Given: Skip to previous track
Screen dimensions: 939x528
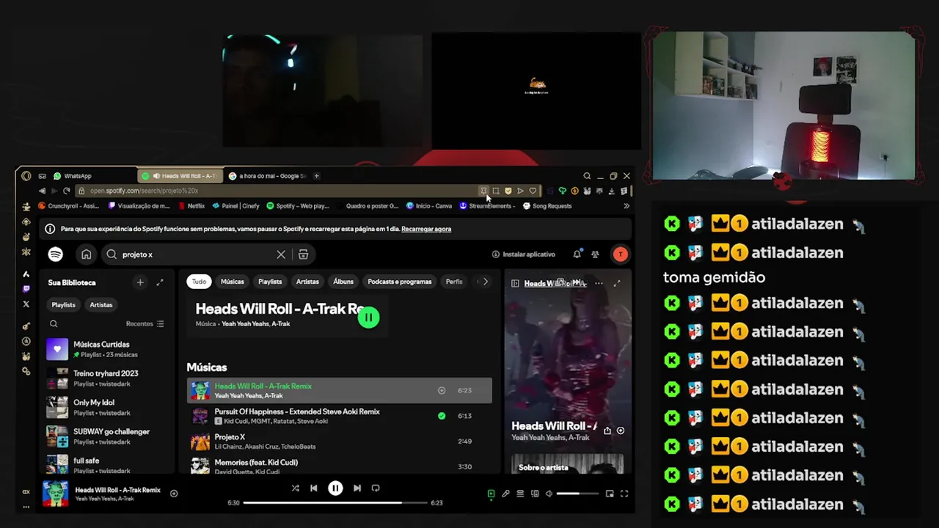Looking at the screenshot, I should (314, 488).
